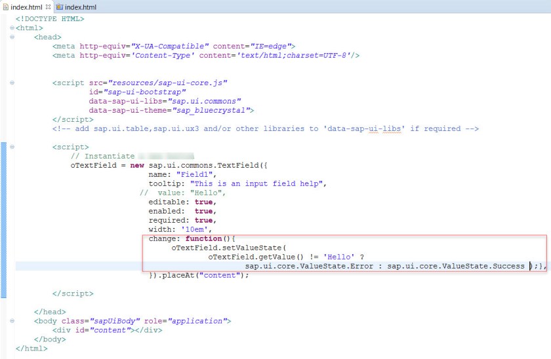Click the tooltip "This is an input field help" string
The width and height of the screenshot is (551, 359).
(256, 183)
